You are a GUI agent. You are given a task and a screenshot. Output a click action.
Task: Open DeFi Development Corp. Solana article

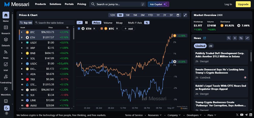click(221, 57)
